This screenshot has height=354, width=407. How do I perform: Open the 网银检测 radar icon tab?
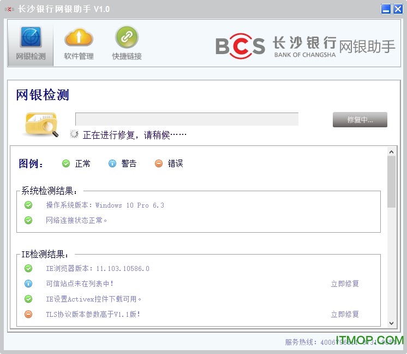click(31, 43)
